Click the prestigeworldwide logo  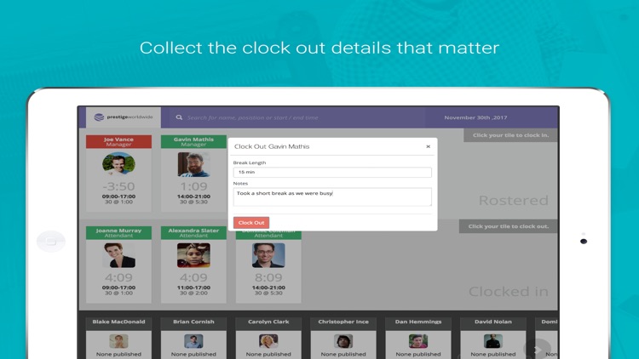click(124, 117)
